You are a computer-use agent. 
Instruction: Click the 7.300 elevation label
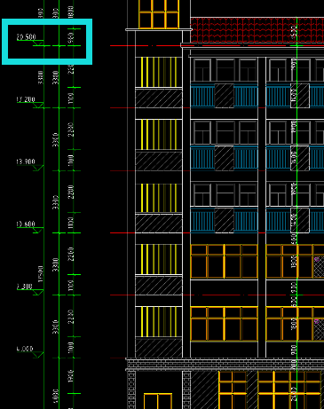tap(25, 287)
